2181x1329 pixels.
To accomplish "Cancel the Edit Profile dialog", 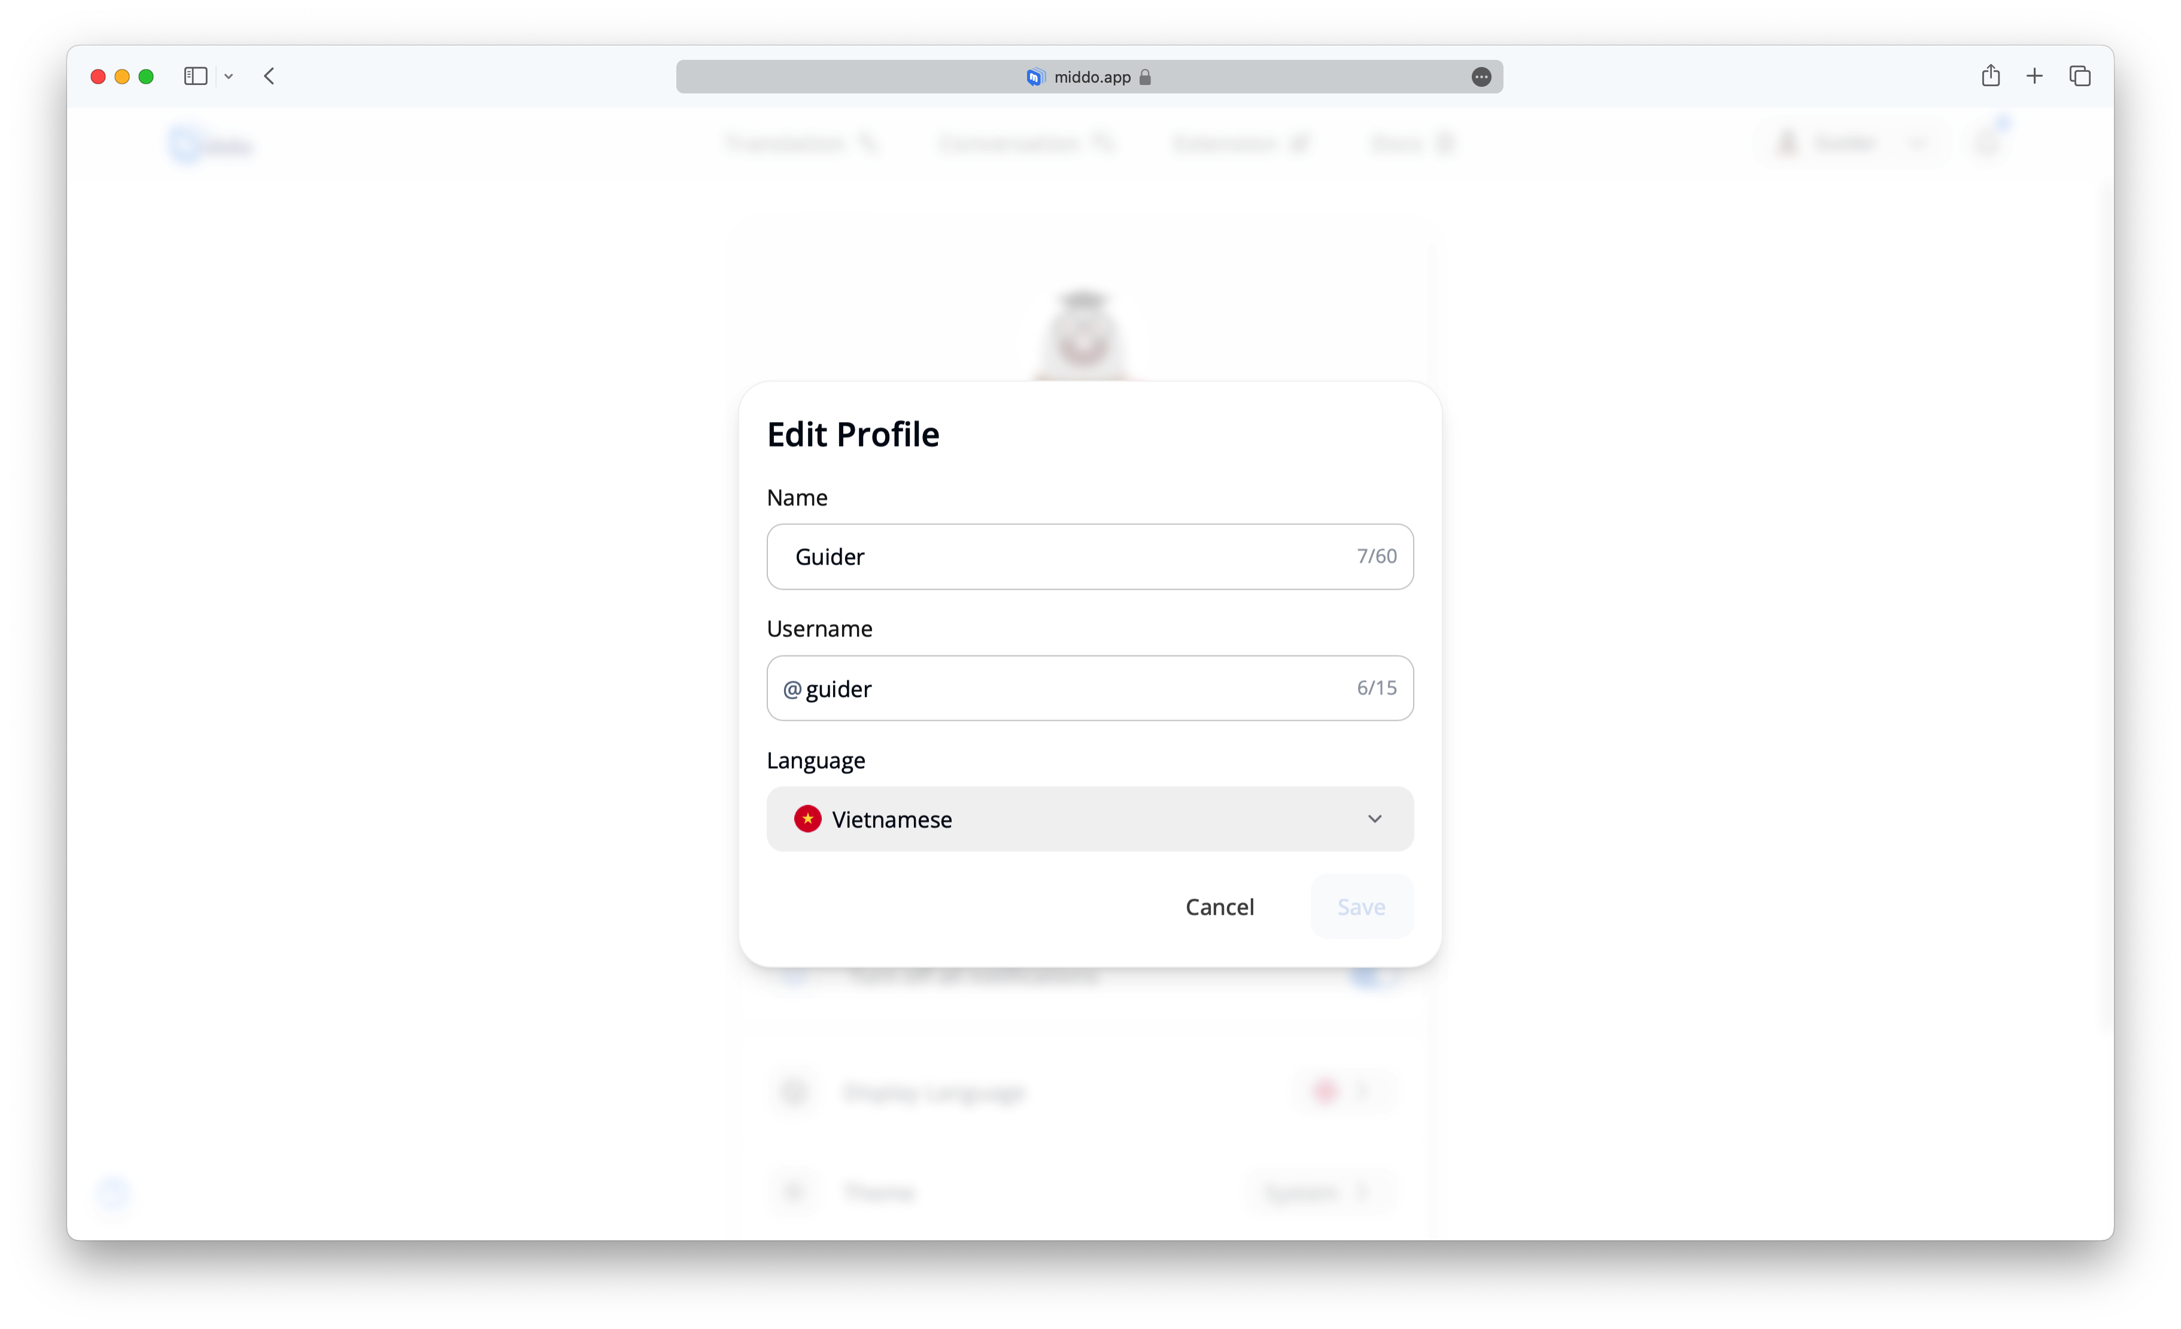I will pos(1220,907).
